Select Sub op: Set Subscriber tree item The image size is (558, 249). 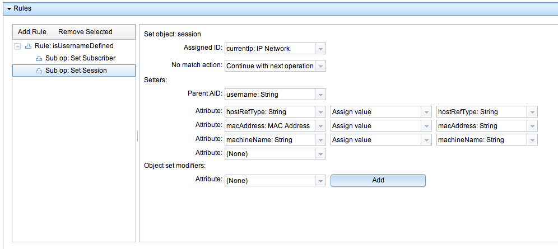[80, 58]
